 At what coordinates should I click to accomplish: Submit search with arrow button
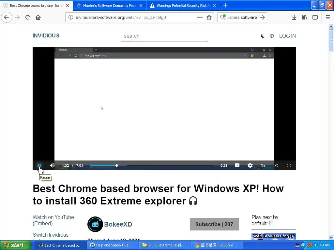[262, 18]
